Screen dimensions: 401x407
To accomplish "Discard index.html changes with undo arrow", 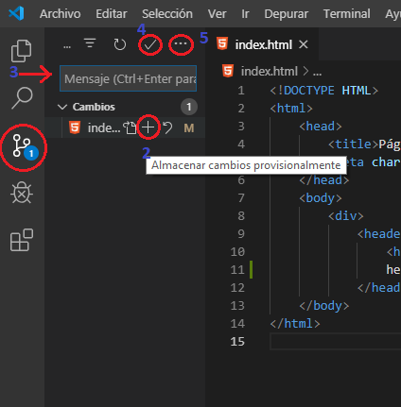I will coord(167,127).
